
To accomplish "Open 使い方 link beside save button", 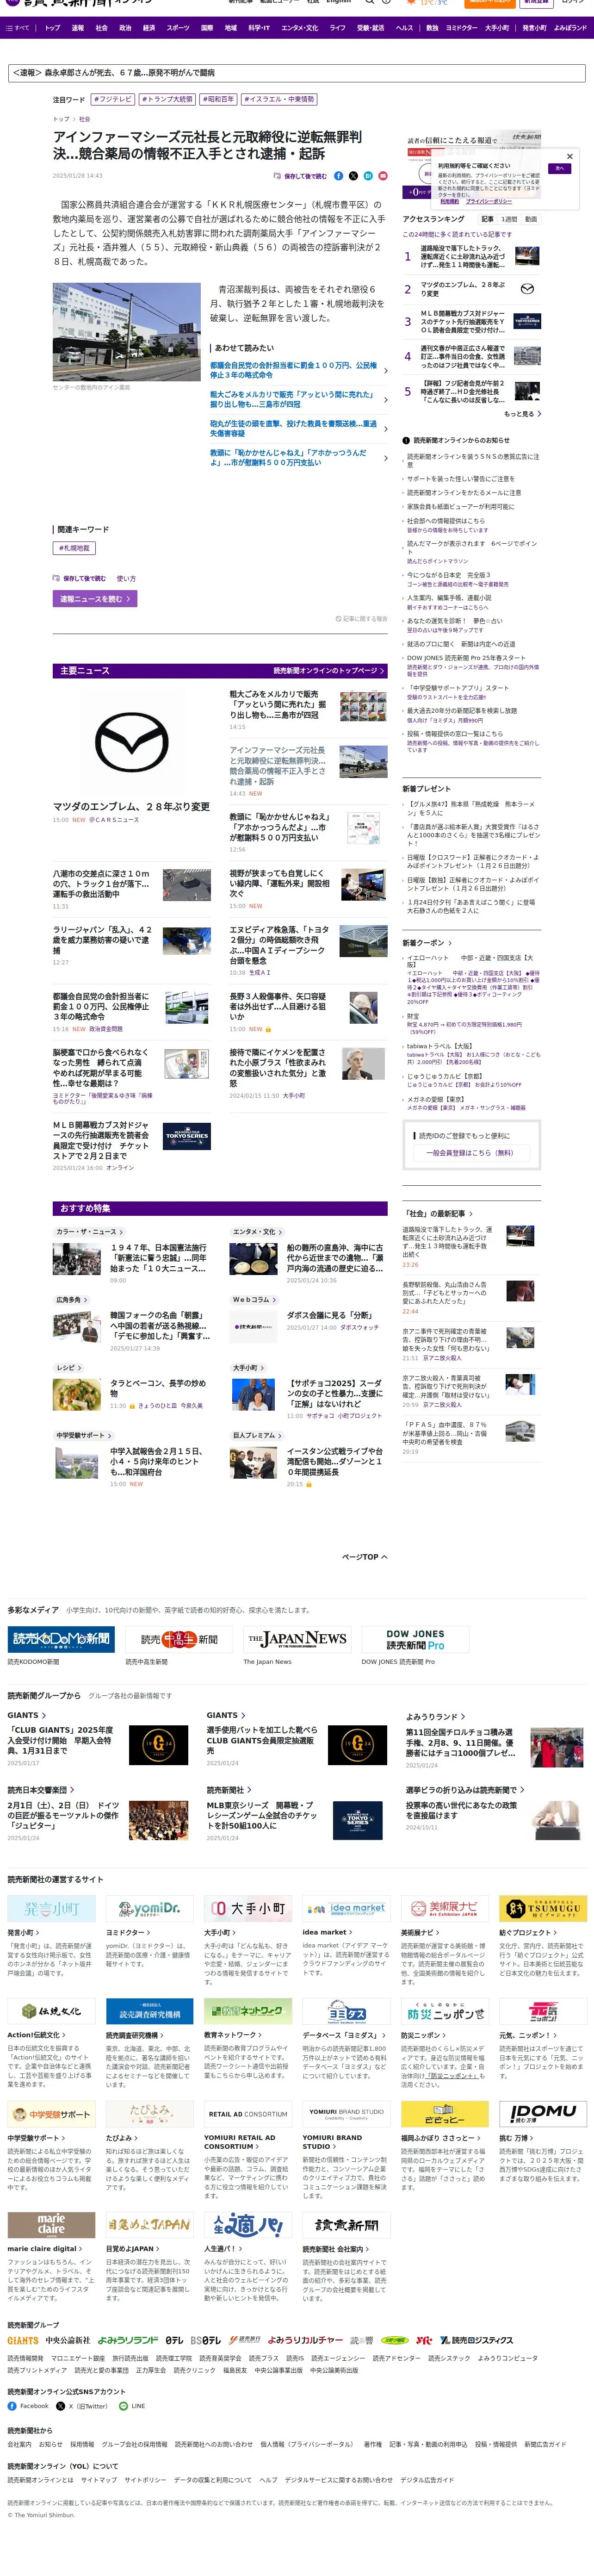I will [x=126, y=578].
